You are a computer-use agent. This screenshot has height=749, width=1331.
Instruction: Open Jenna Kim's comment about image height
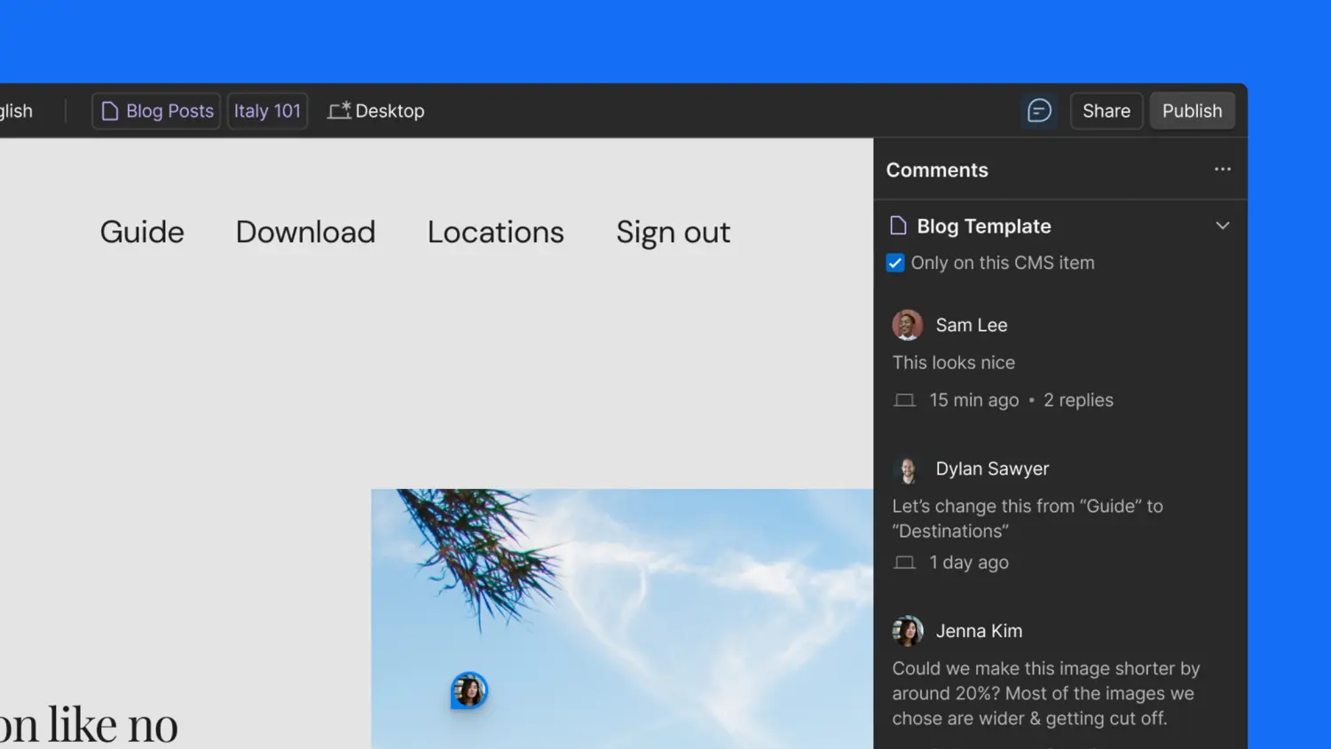point(1046,693)
